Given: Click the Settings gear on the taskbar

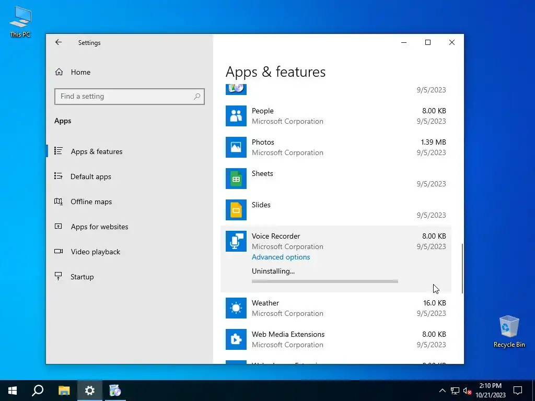Looking at the screenshot, I should coord(89,391).
